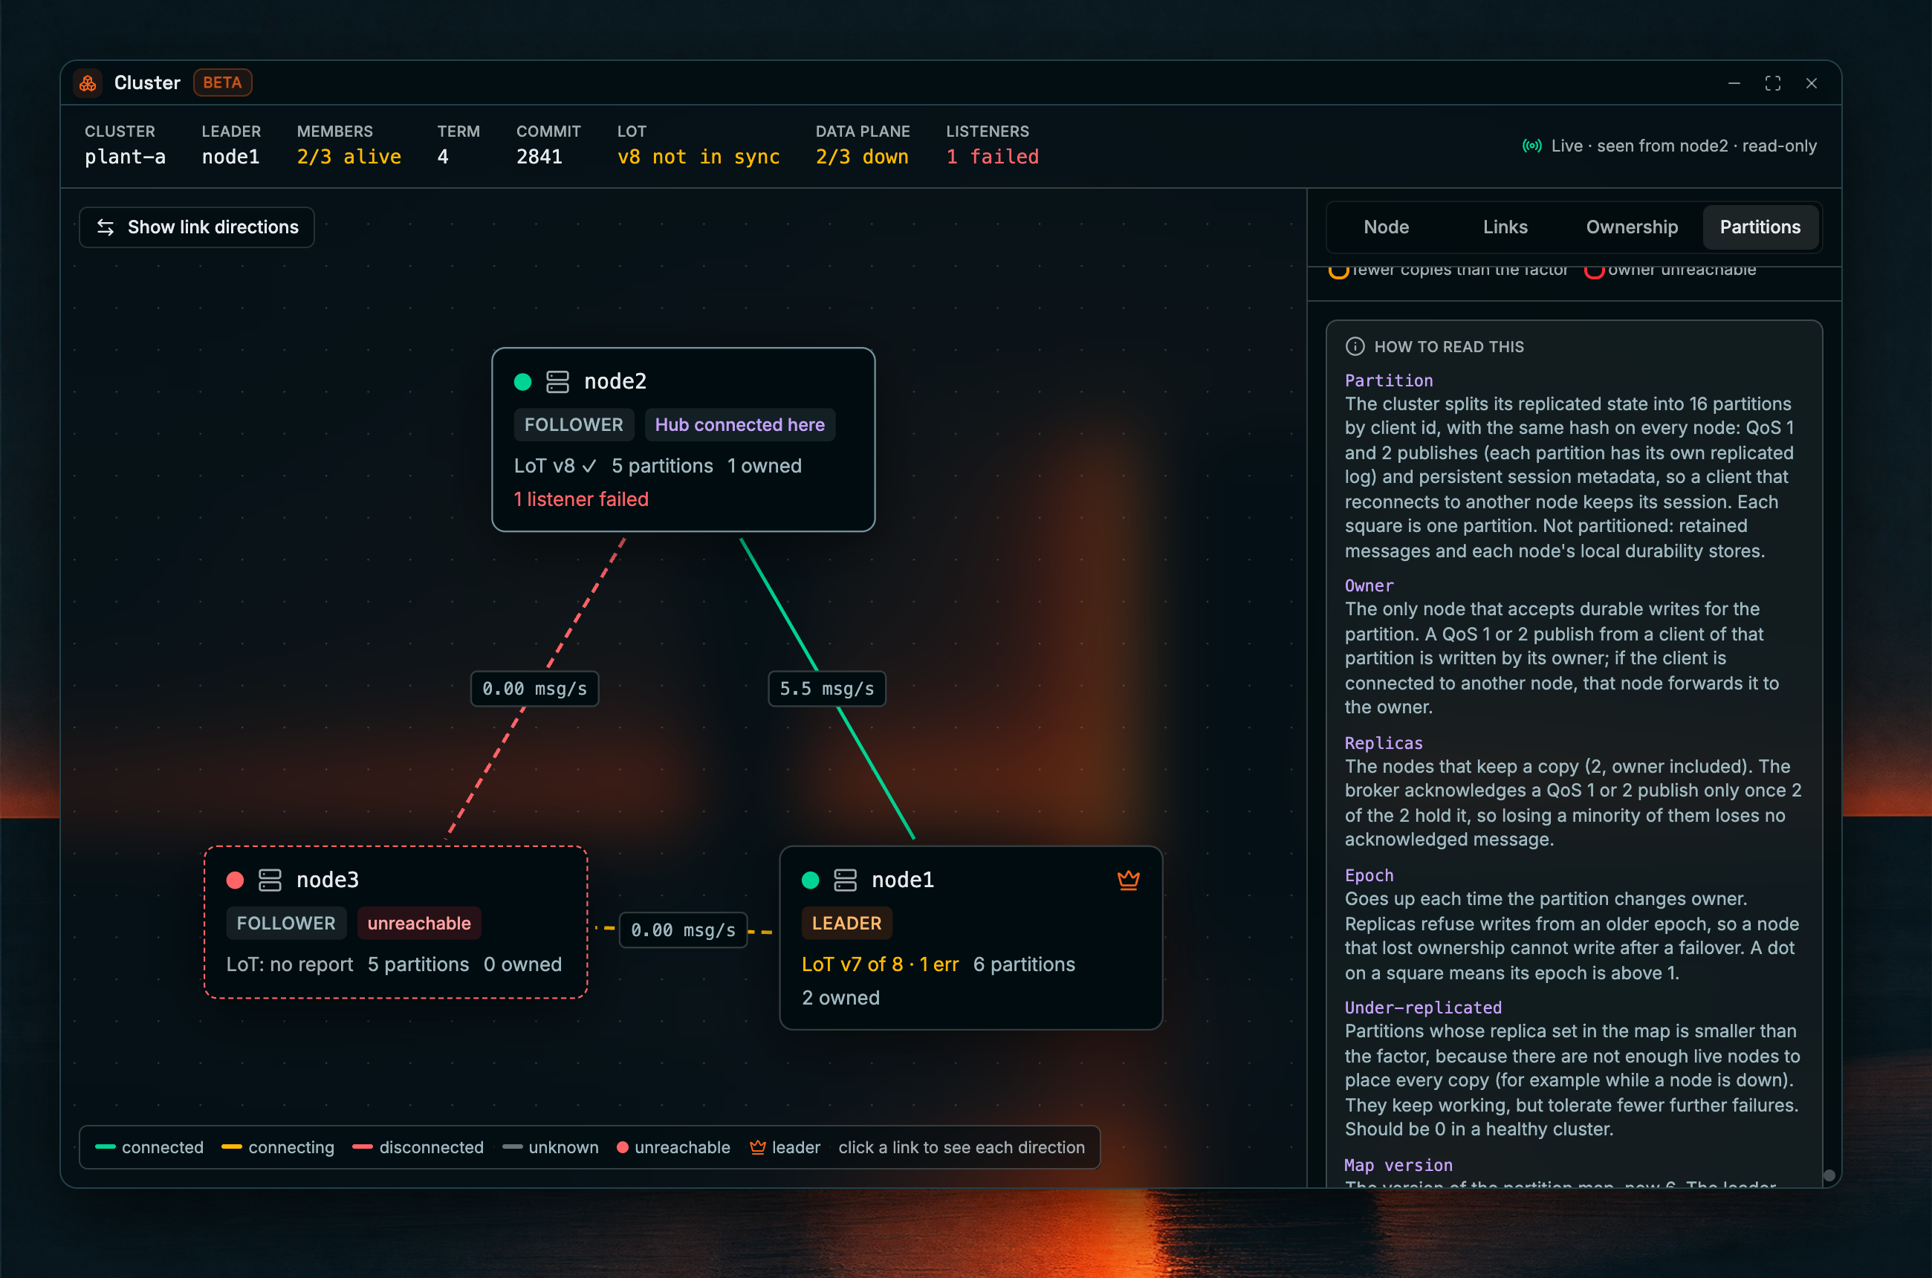This screenshot has width=1932, height=1278.
Task: Click the 'unreachable' badge on node3
Action: 419,924
